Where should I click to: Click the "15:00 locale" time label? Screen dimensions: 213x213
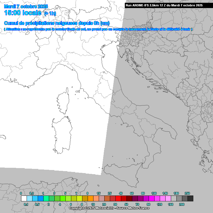[23, 13]
